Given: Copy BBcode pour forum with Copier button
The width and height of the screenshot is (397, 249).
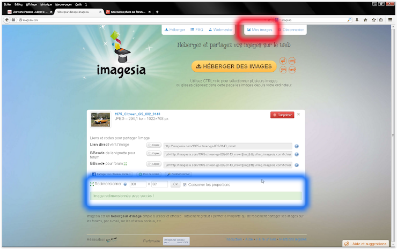Looking at the screenshot, I should coord(153,164).
